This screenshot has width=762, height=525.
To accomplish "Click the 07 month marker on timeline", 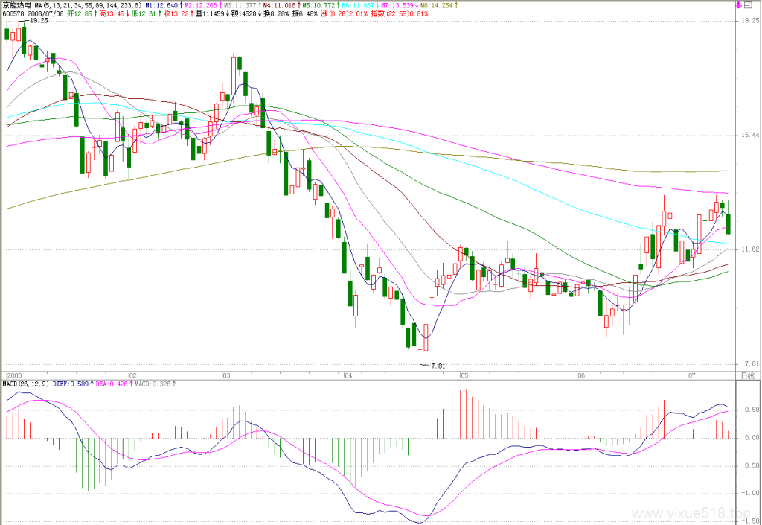I will tap(691, 375).
